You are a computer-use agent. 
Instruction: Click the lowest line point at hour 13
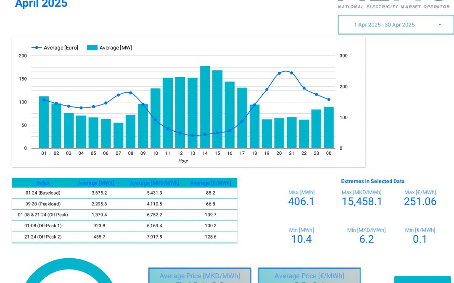click(193, 135)
